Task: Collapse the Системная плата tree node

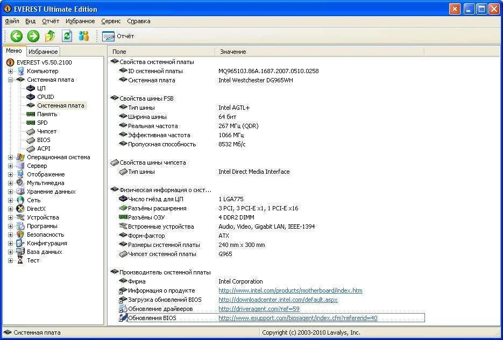Action: (x=11, y=80)
